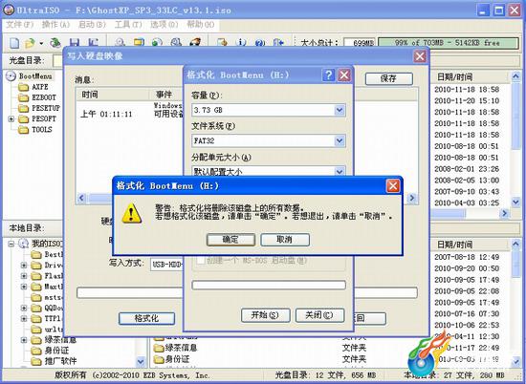Click 我的ISO disc icon in local tree

pyautogui.click(x=24, y=244)
